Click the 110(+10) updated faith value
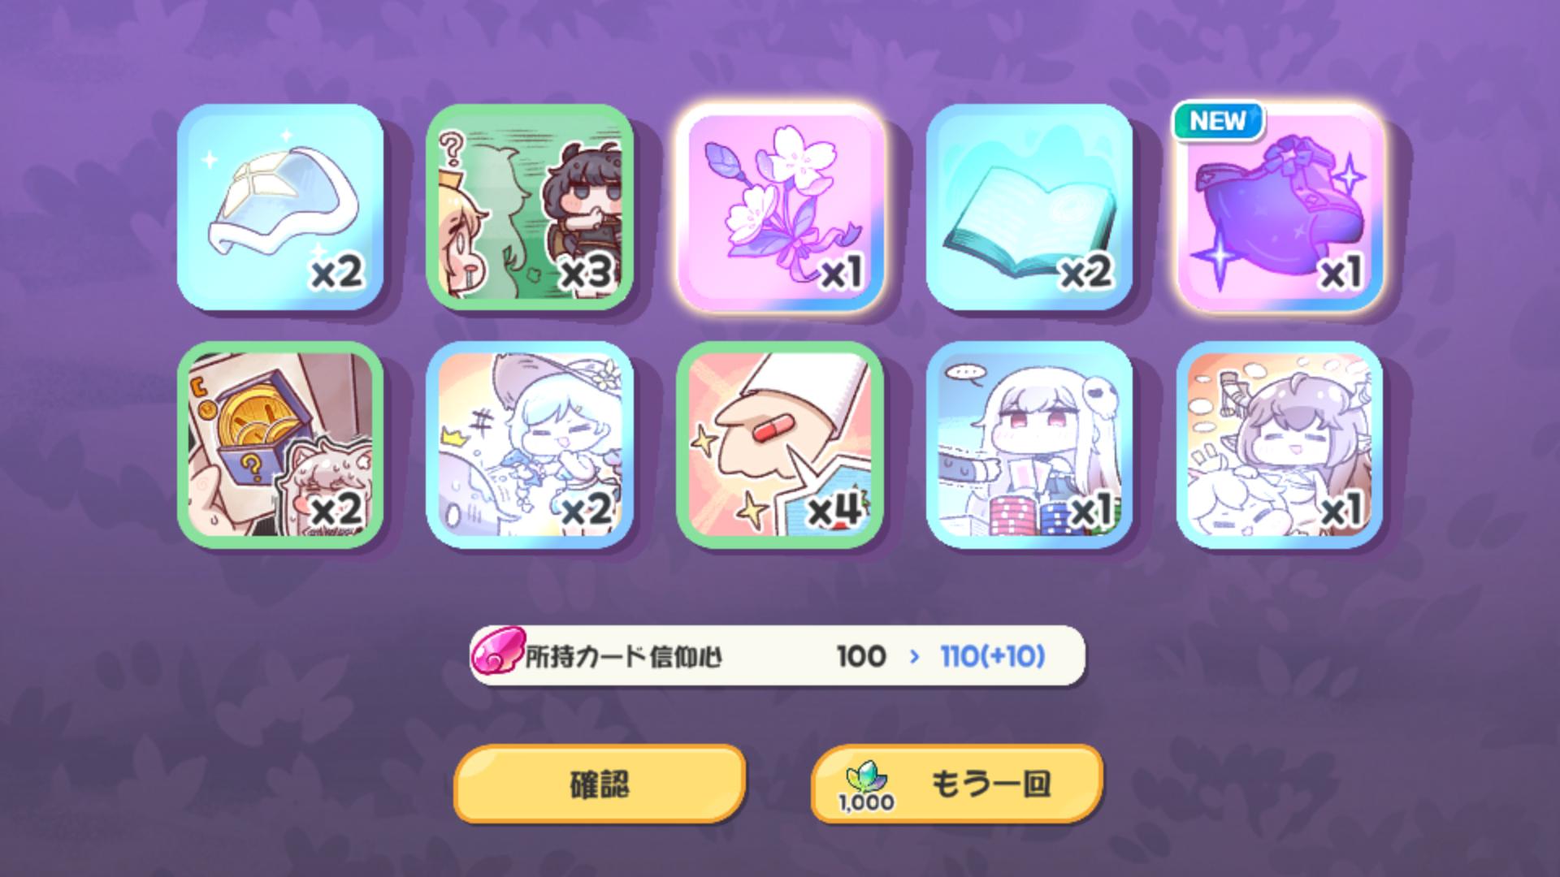1560x877 pixels. [x=992, y=656]
